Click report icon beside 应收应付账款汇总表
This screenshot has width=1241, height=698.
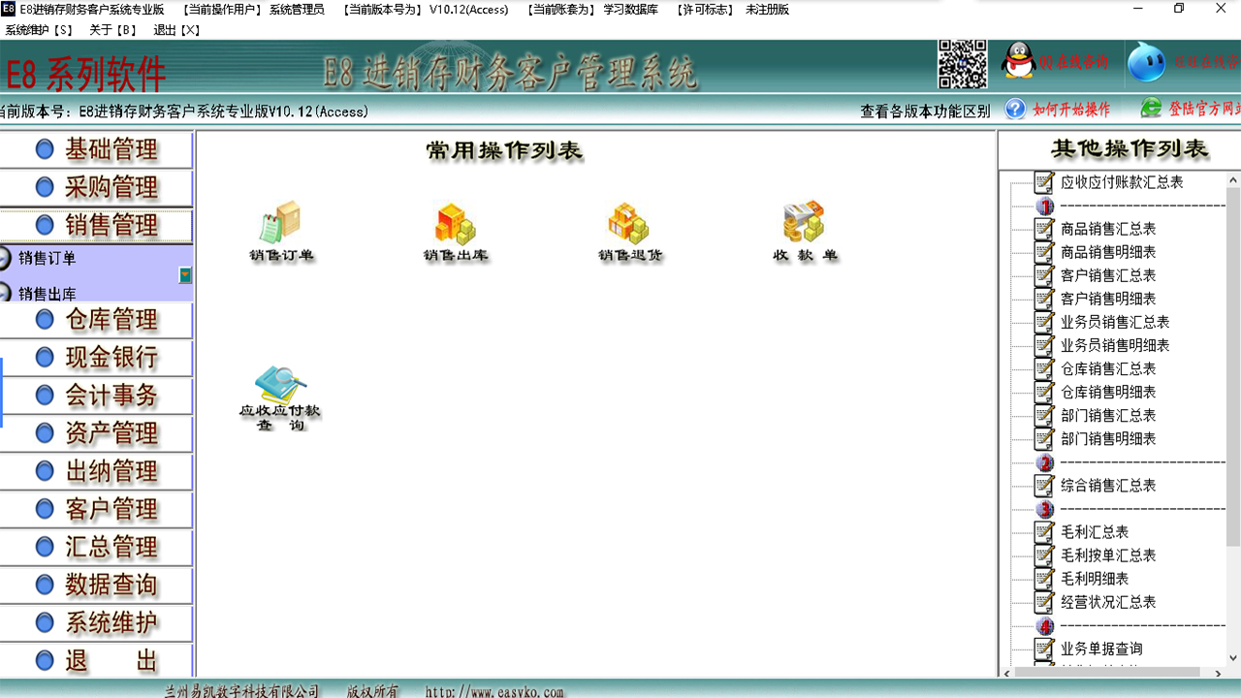tap(1044, 182)
